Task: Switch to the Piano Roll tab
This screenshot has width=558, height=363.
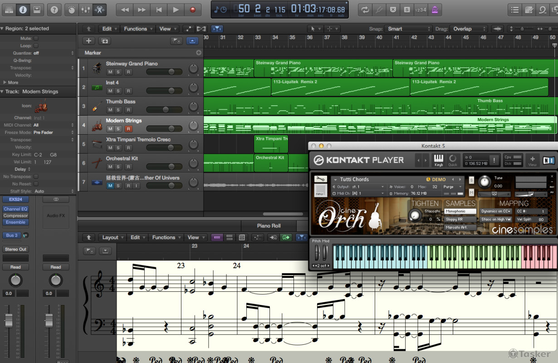Action: click(x=269, y=226)
